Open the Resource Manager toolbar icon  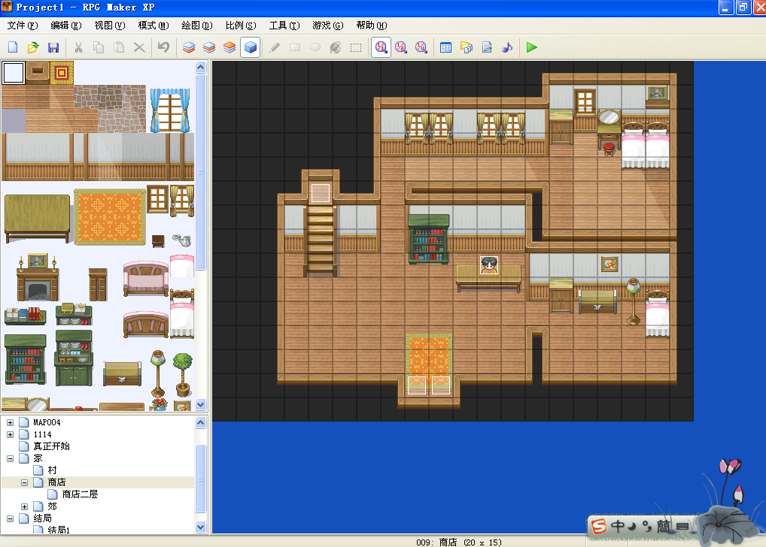[x=466, y=47]
